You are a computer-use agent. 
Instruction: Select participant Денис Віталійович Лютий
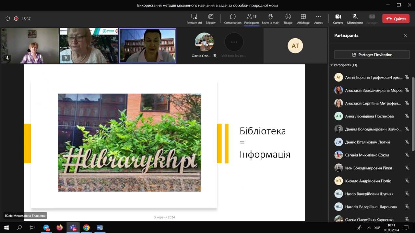point(367,142)
